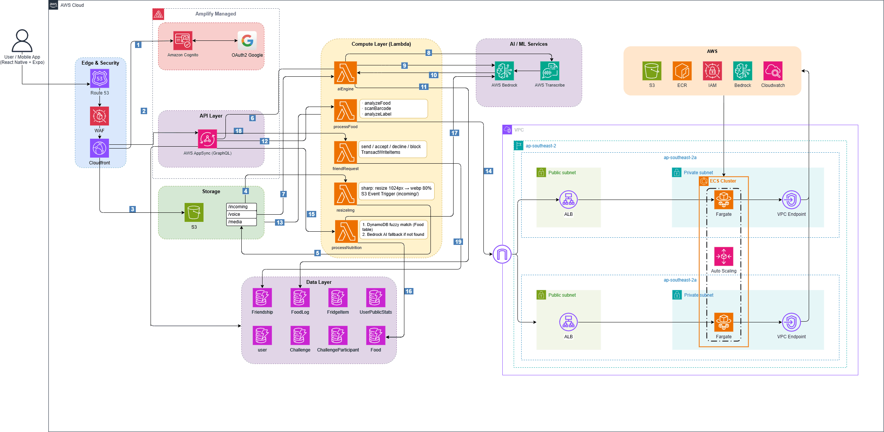Click the "Compute Layer (Lambda)" title
Viewport: 884px width, 432px height.
pos(381,44)
